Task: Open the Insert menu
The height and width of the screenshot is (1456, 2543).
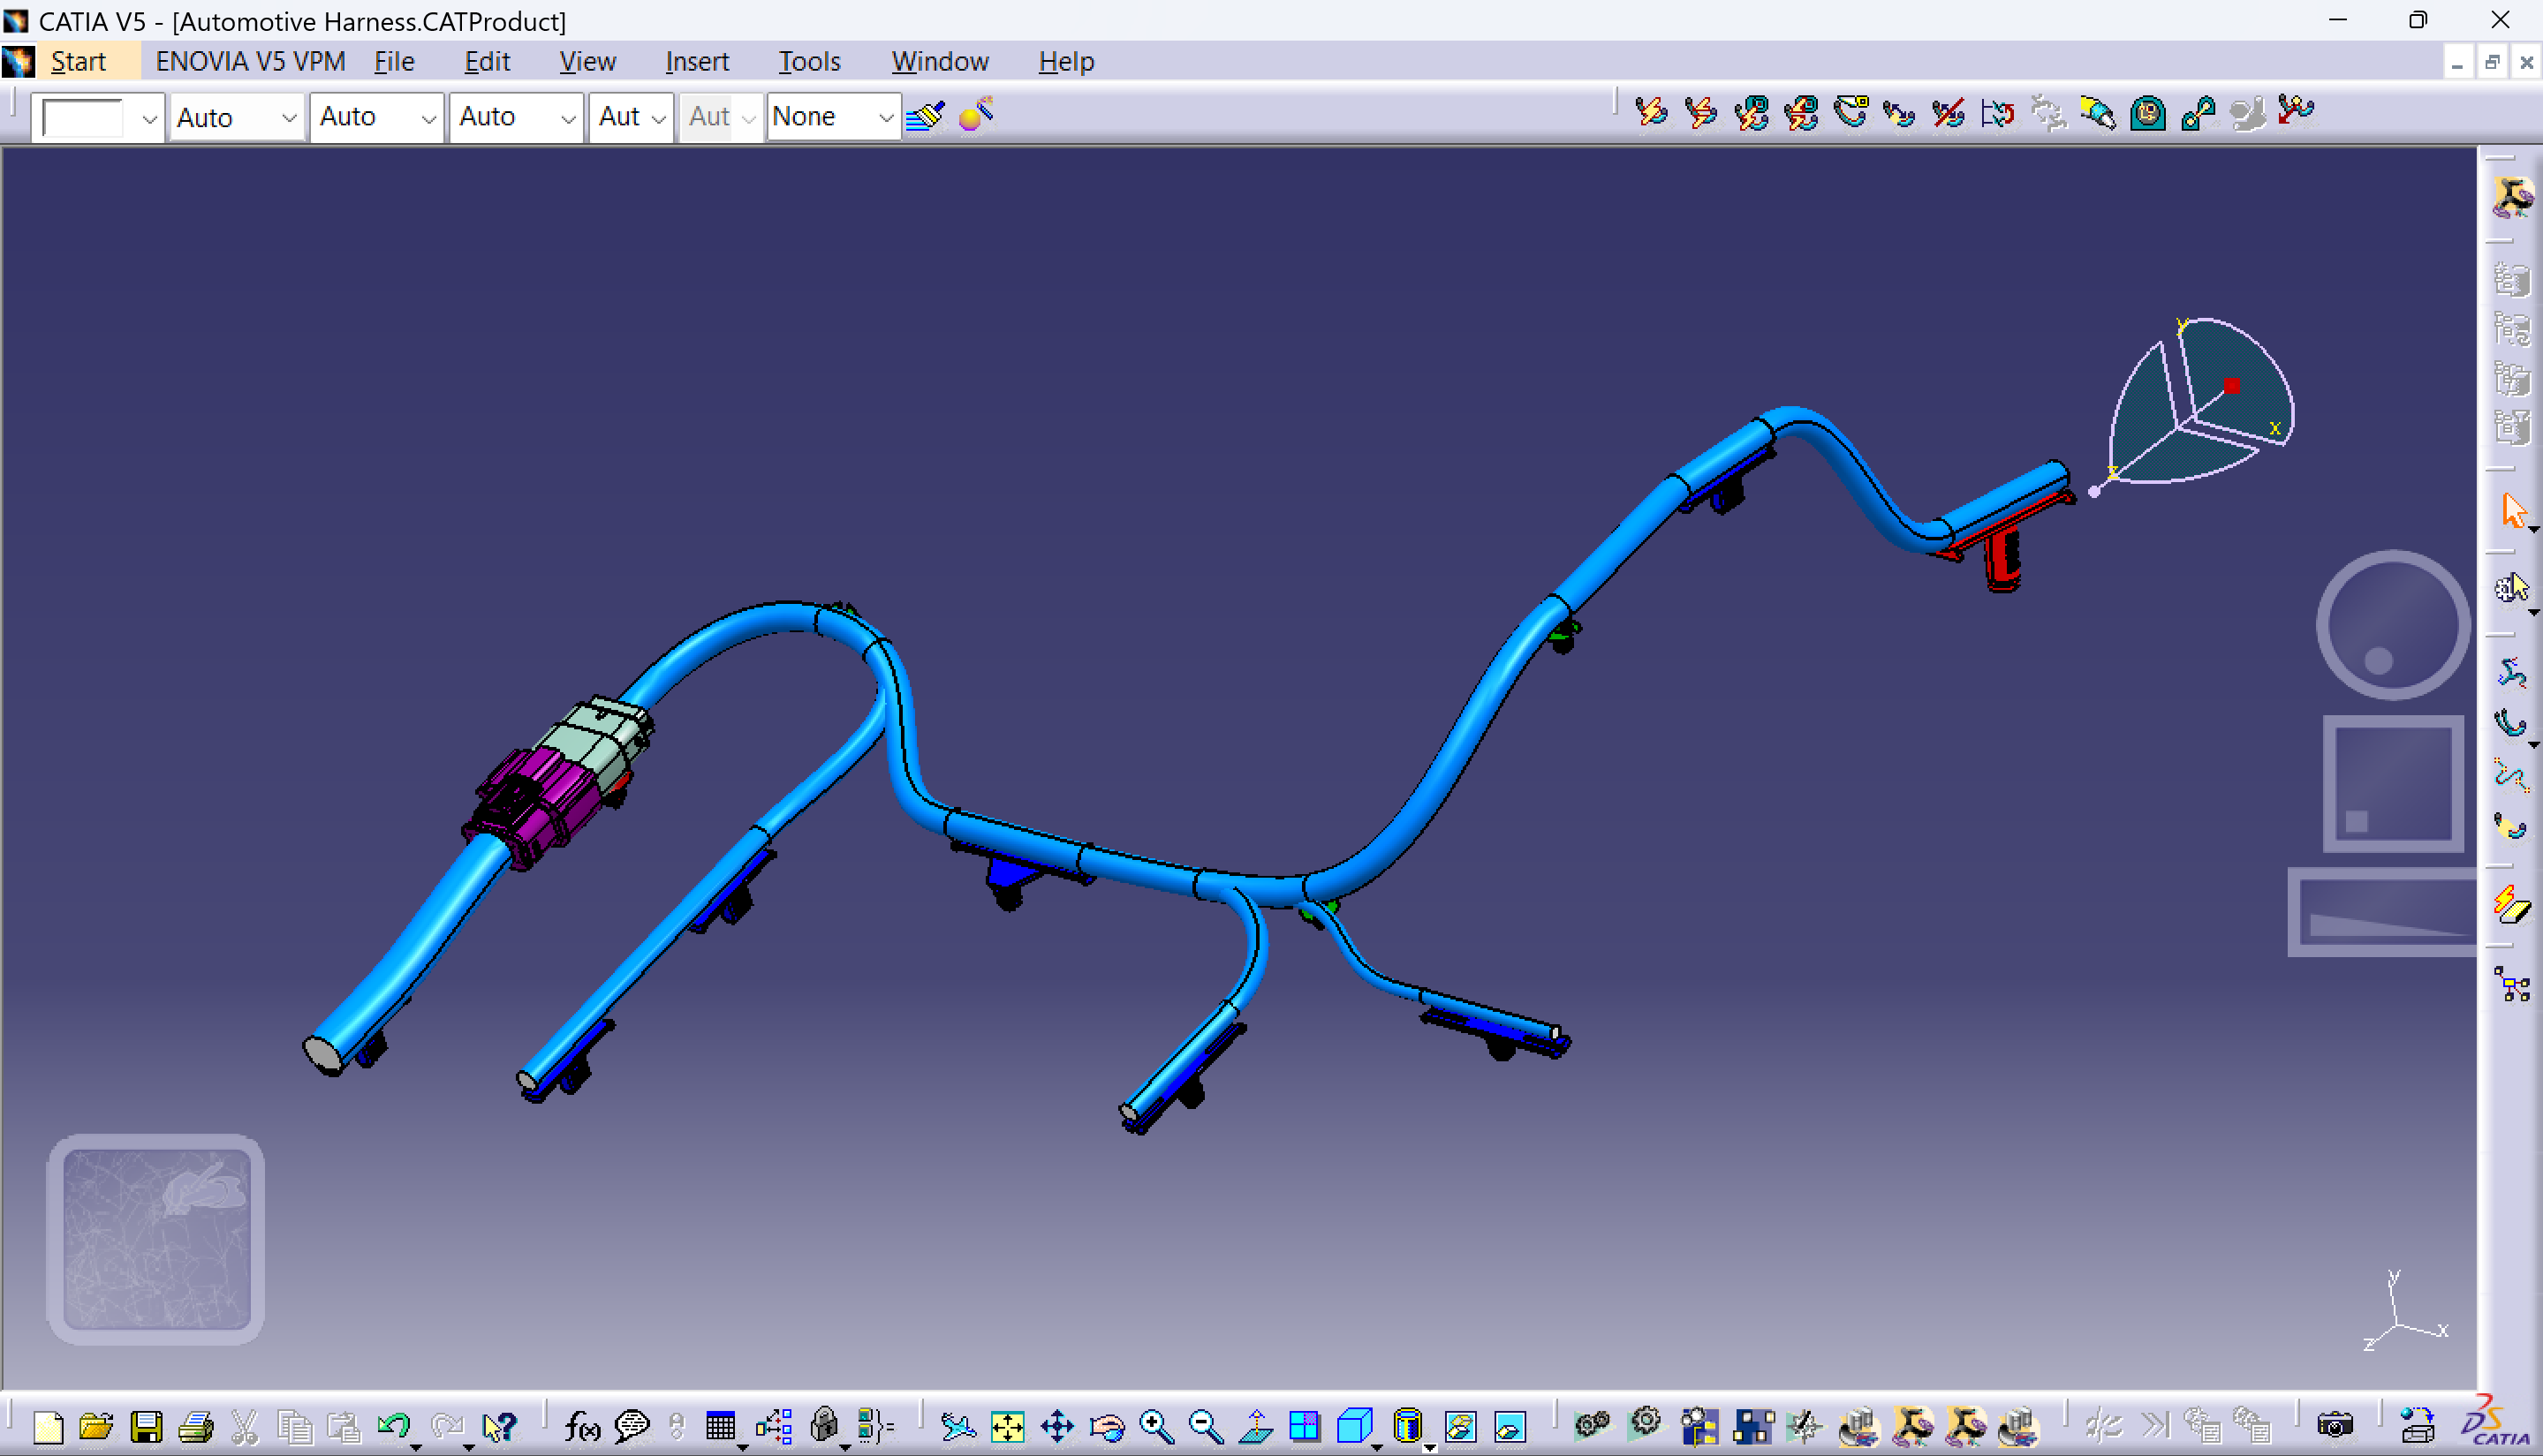Action: click(696, 62)
